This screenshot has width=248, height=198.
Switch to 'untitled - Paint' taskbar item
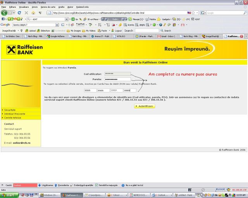tap(183, 195)
